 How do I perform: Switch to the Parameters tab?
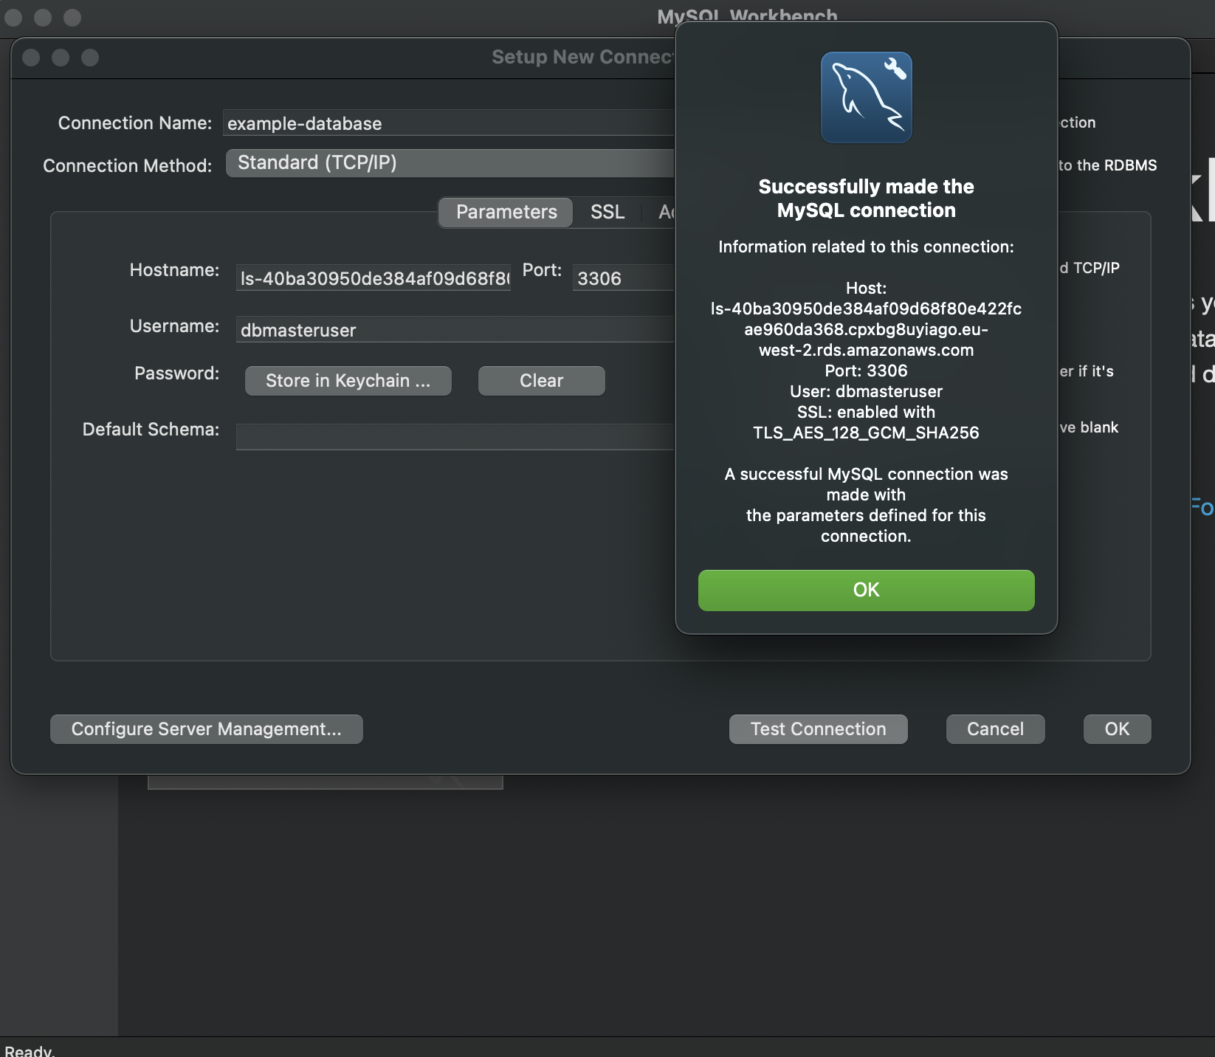(x=506, y=212)
